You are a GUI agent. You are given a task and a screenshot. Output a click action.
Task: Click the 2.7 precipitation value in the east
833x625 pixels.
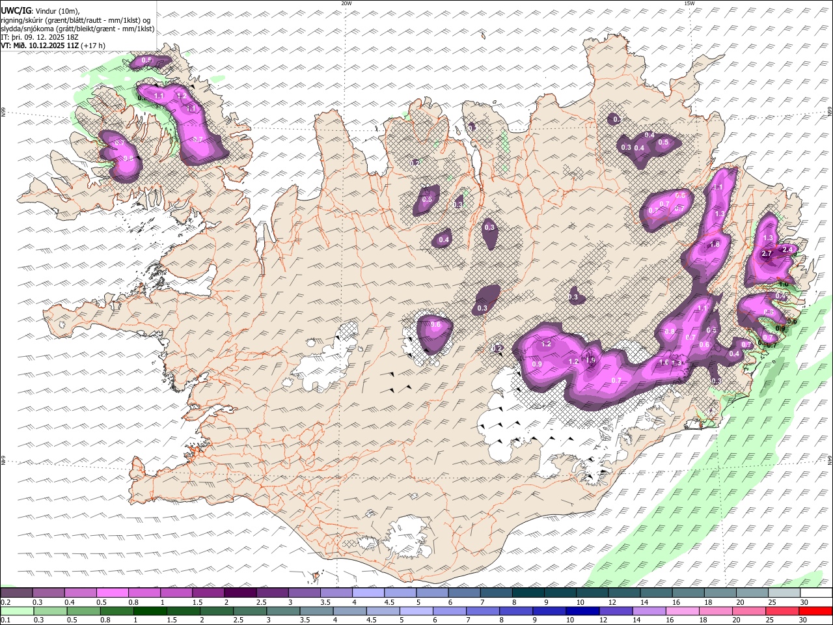point(766,253)
